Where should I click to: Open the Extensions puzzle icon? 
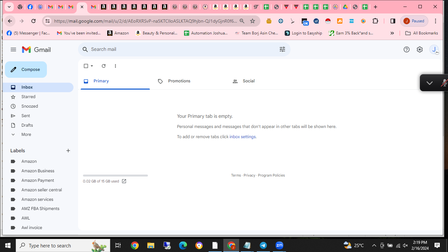pos(375,21)
